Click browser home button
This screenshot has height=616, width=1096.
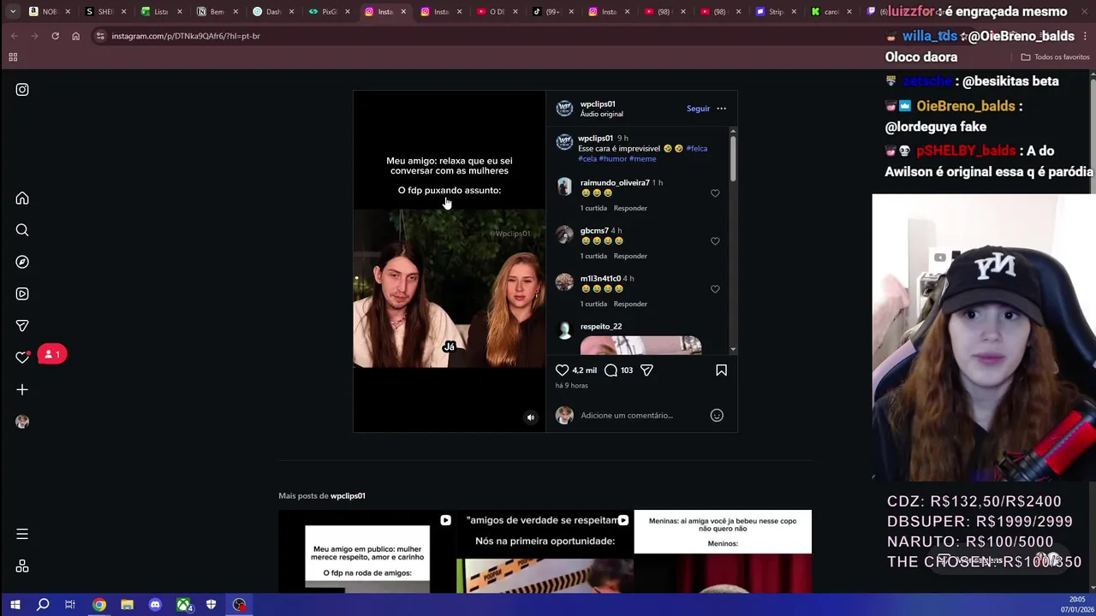(75, 36)
